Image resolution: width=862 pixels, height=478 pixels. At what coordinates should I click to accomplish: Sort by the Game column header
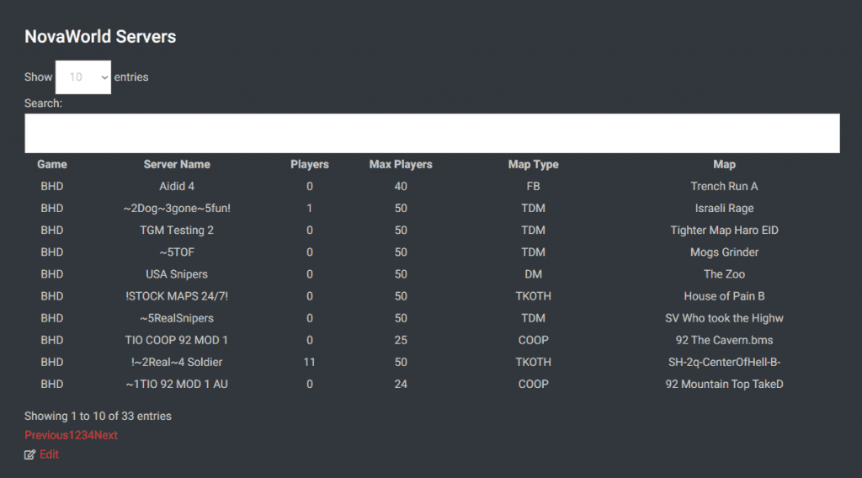[x=52, y=164]
